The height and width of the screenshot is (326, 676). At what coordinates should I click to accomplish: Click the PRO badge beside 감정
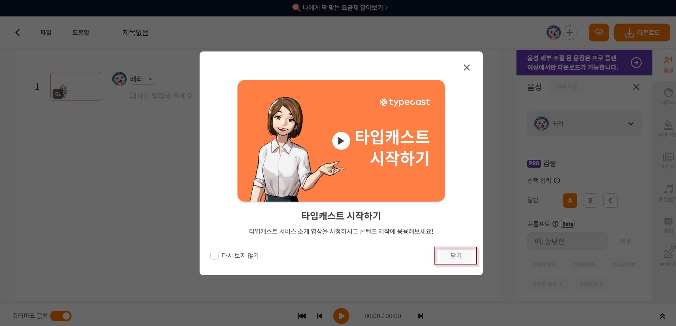pos(534,163)
